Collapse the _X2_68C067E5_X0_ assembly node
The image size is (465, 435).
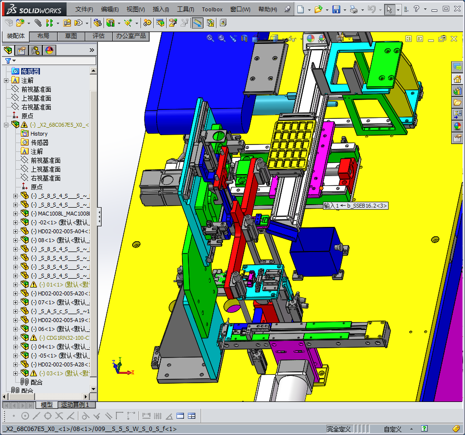[x=6, y=125]
